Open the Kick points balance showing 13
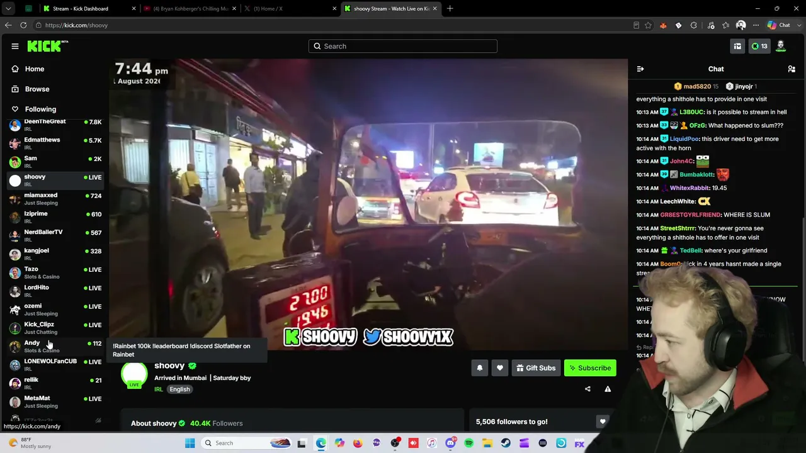This screenshot has width=806, height=453. point(759,46)
